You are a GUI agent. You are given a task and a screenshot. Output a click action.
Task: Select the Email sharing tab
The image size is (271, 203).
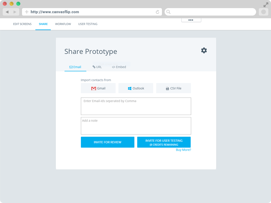point(75,67)
